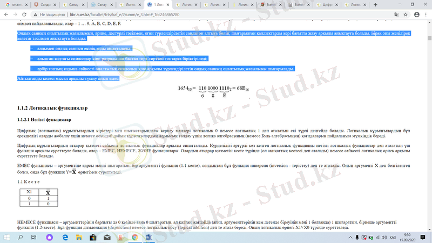This screenshot has height=243, width=432.
Task: Open the Mail app from taskbar
Action: point(107,237)
